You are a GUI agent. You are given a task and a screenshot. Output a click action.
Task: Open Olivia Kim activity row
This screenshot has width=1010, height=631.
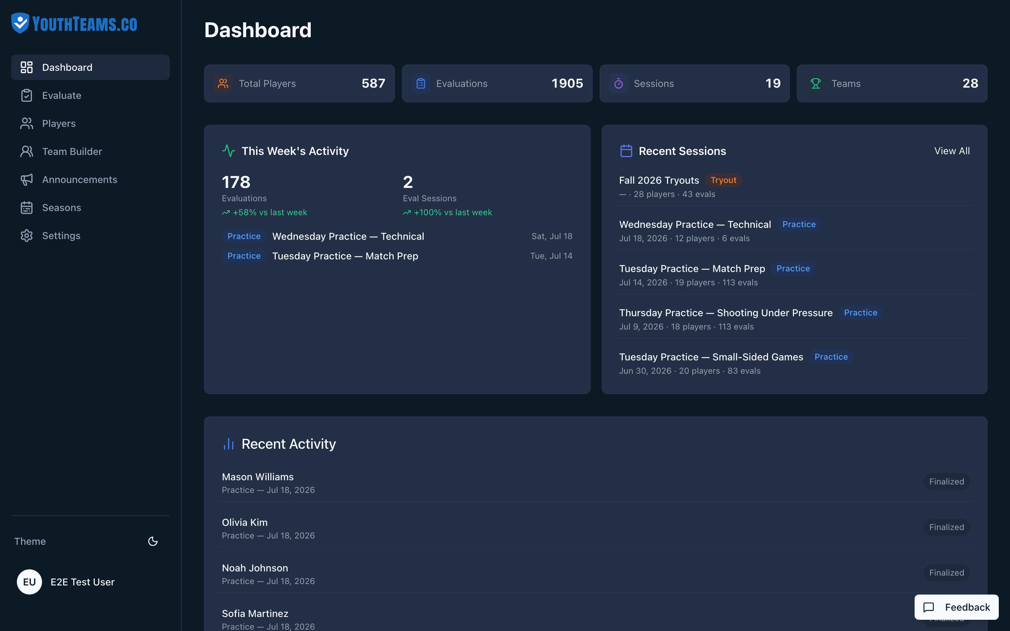click(x=595, y=528)
